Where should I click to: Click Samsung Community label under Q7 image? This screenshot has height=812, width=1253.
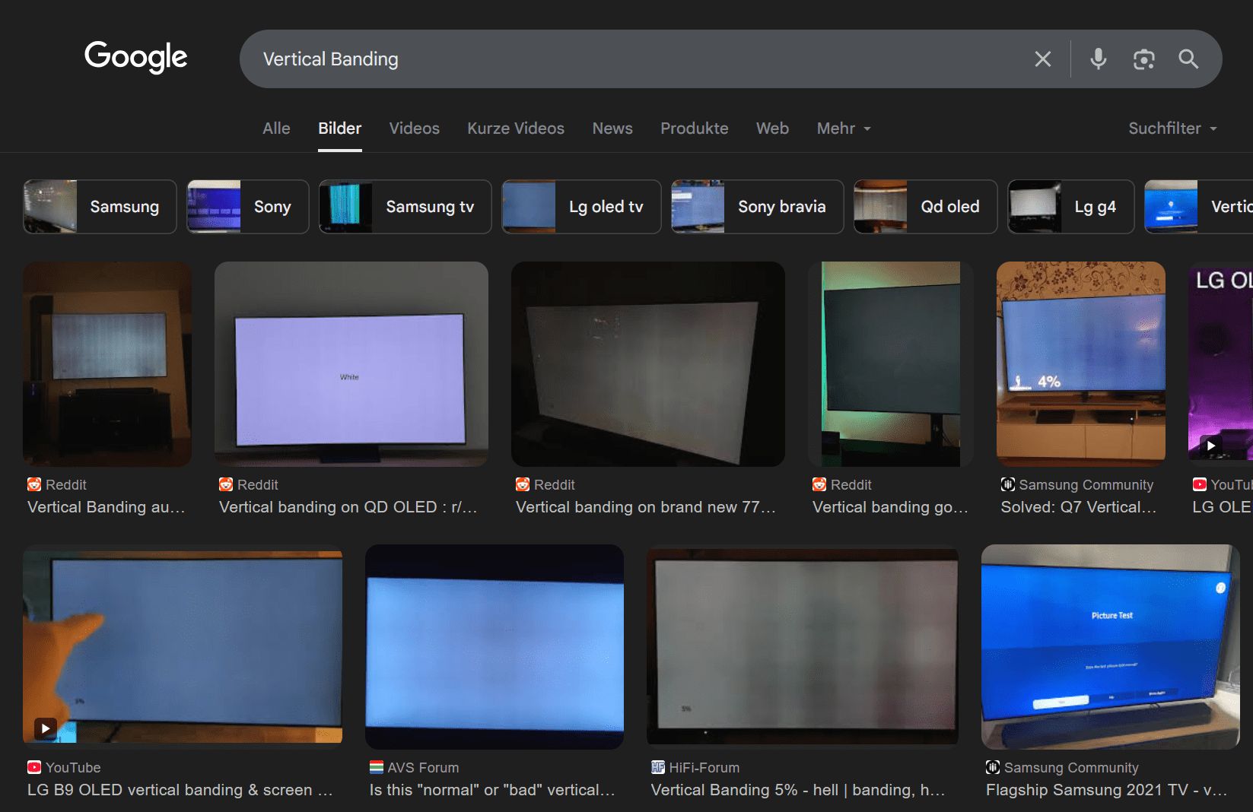[x=1086, y=485]
